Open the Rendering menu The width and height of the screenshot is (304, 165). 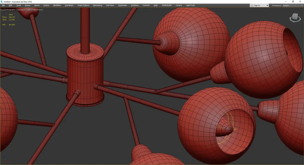coord(98,5)
